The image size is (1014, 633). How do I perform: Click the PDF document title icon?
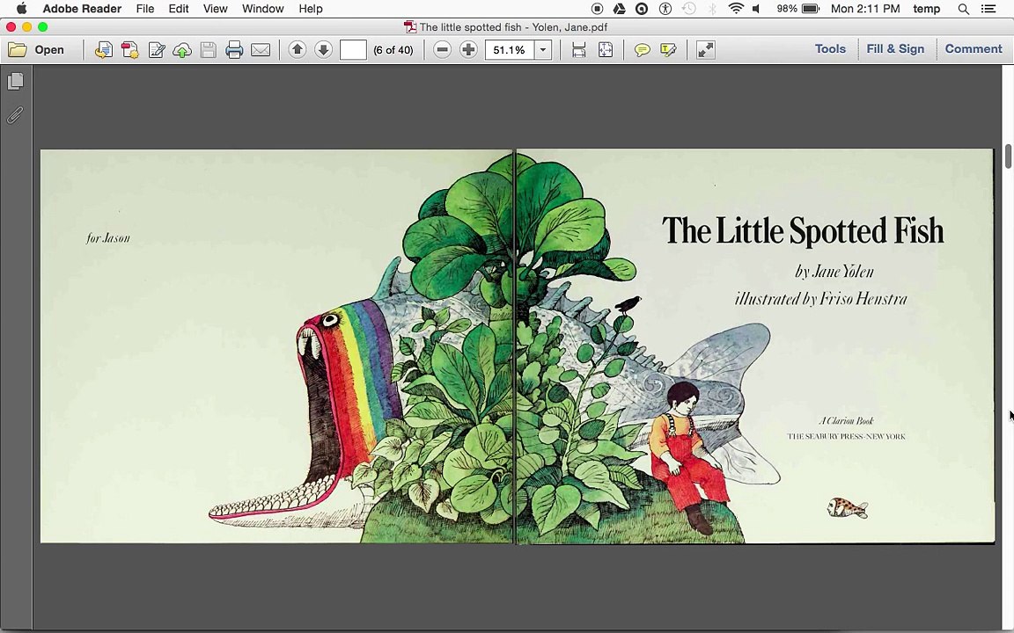click(x=410, y=27)
